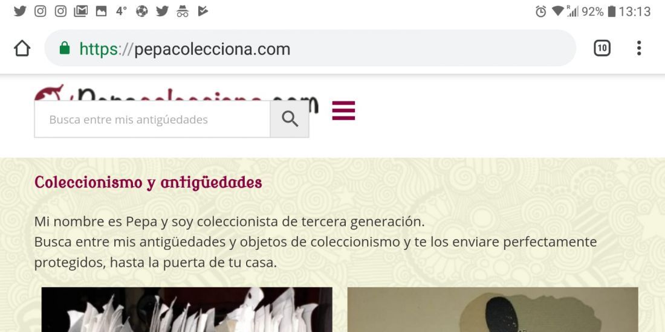Select the pepacolecciona.com address bar

[x=310, y=48]
